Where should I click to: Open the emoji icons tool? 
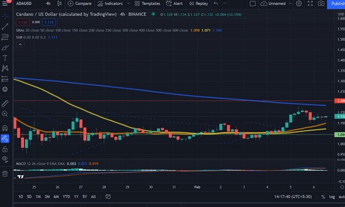5,89
